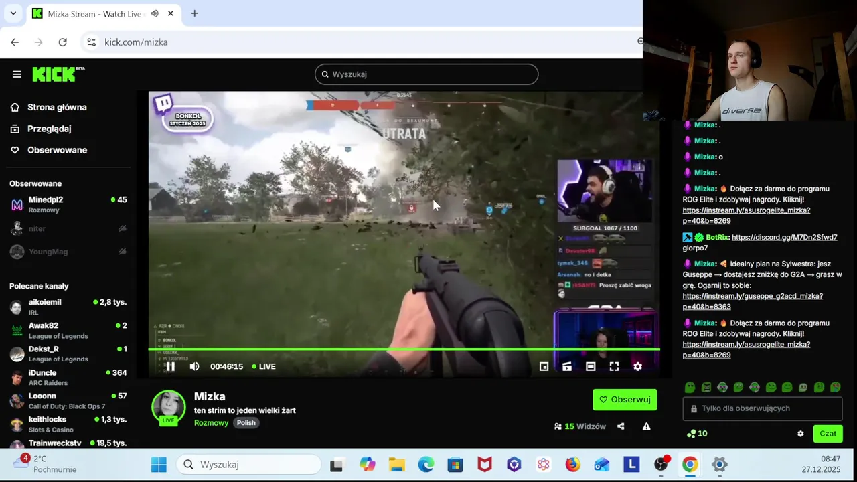Click the locked chat input field

click(x=762, y=408)
